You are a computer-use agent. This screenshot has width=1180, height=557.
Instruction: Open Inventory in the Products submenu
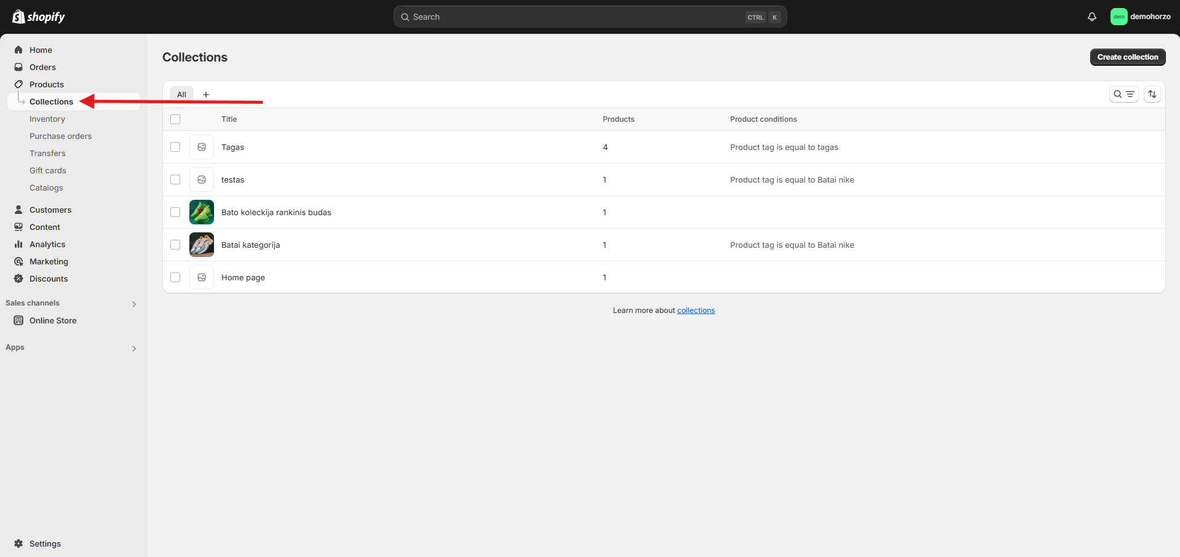pos(47,119)
